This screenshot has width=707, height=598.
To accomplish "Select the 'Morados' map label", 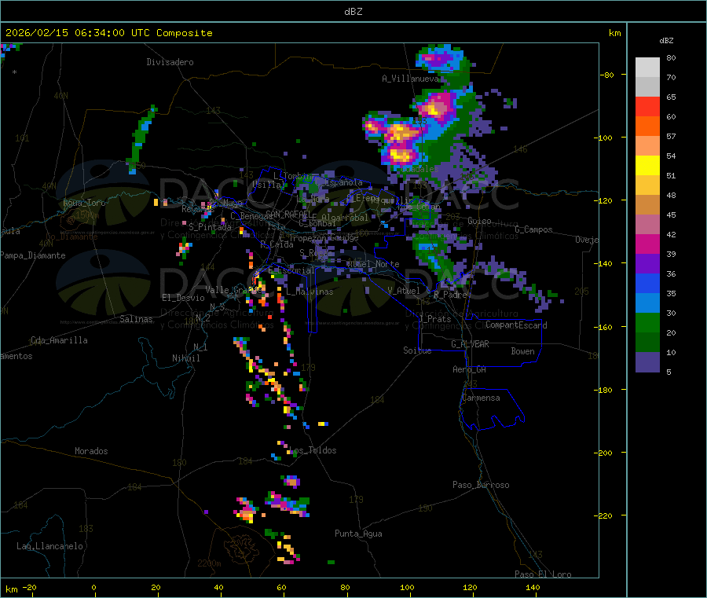I will (91, 451).
